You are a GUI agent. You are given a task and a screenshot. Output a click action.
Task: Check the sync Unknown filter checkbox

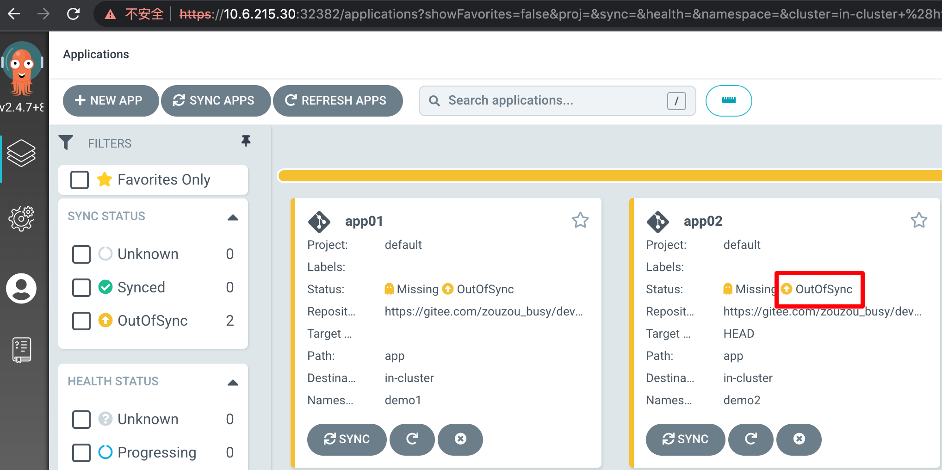point(81,254)
